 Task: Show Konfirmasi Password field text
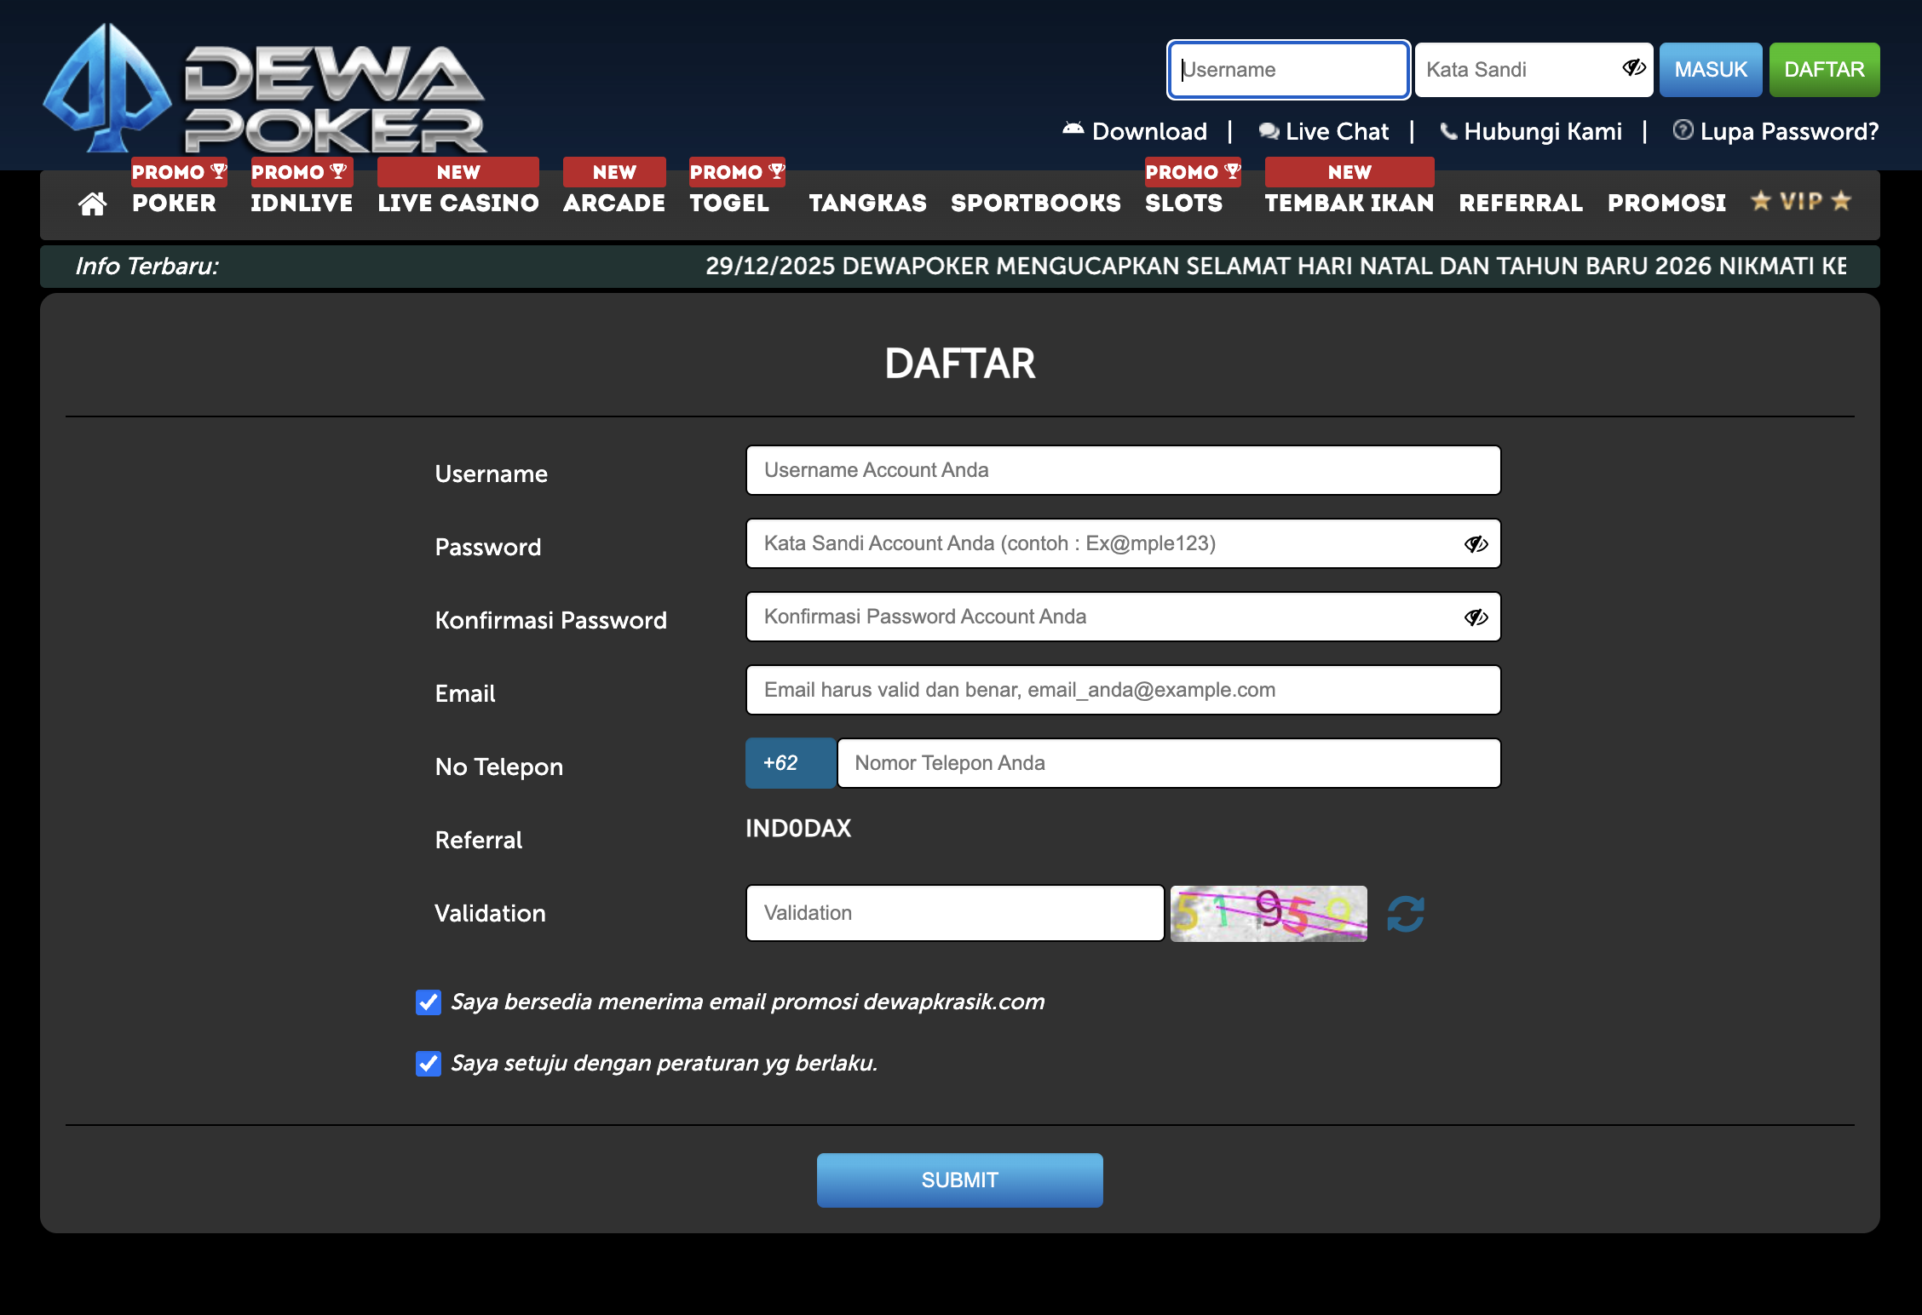point(1476,617)
